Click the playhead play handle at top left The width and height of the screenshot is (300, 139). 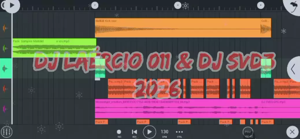12,5
